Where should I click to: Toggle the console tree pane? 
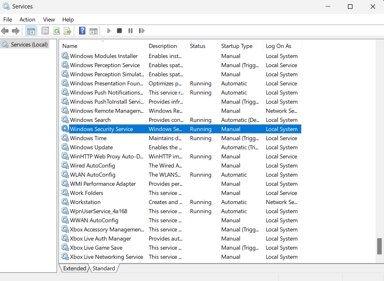pos(31,31)
